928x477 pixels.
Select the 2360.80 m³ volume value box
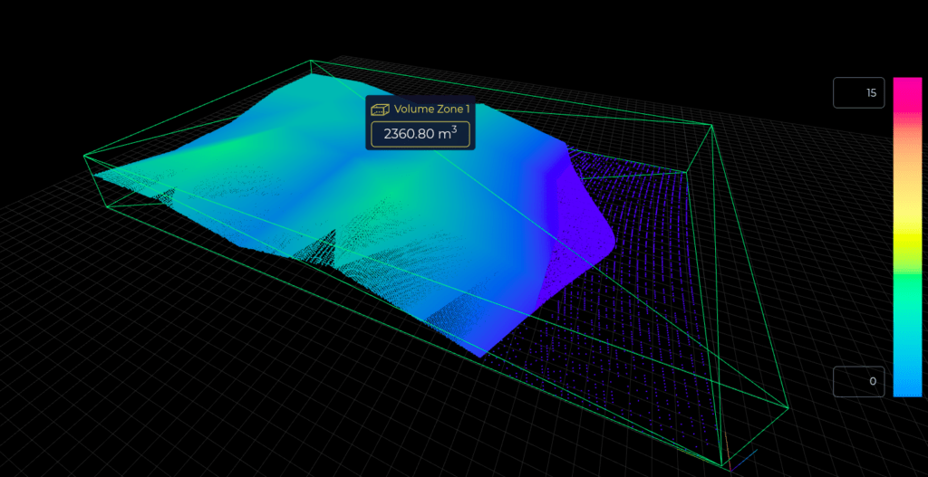click(x=418, y=135)
